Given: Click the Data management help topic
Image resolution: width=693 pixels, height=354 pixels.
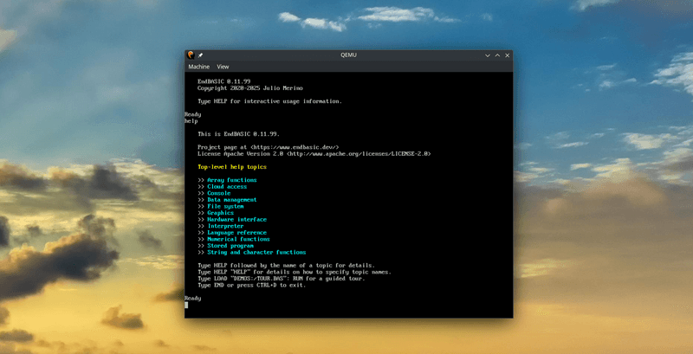Looking at the screenshot, I should click(232, 200).
